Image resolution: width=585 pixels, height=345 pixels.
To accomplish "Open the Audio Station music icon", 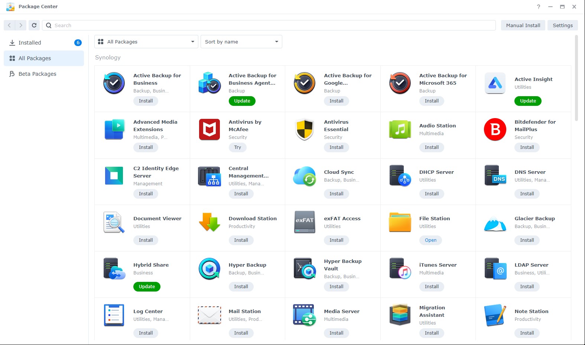I will point(400,129).
